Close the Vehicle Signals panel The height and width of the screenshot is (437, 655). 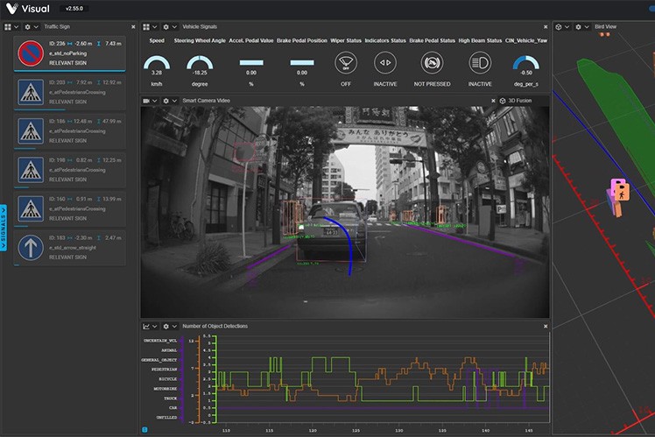click(546, 27)
